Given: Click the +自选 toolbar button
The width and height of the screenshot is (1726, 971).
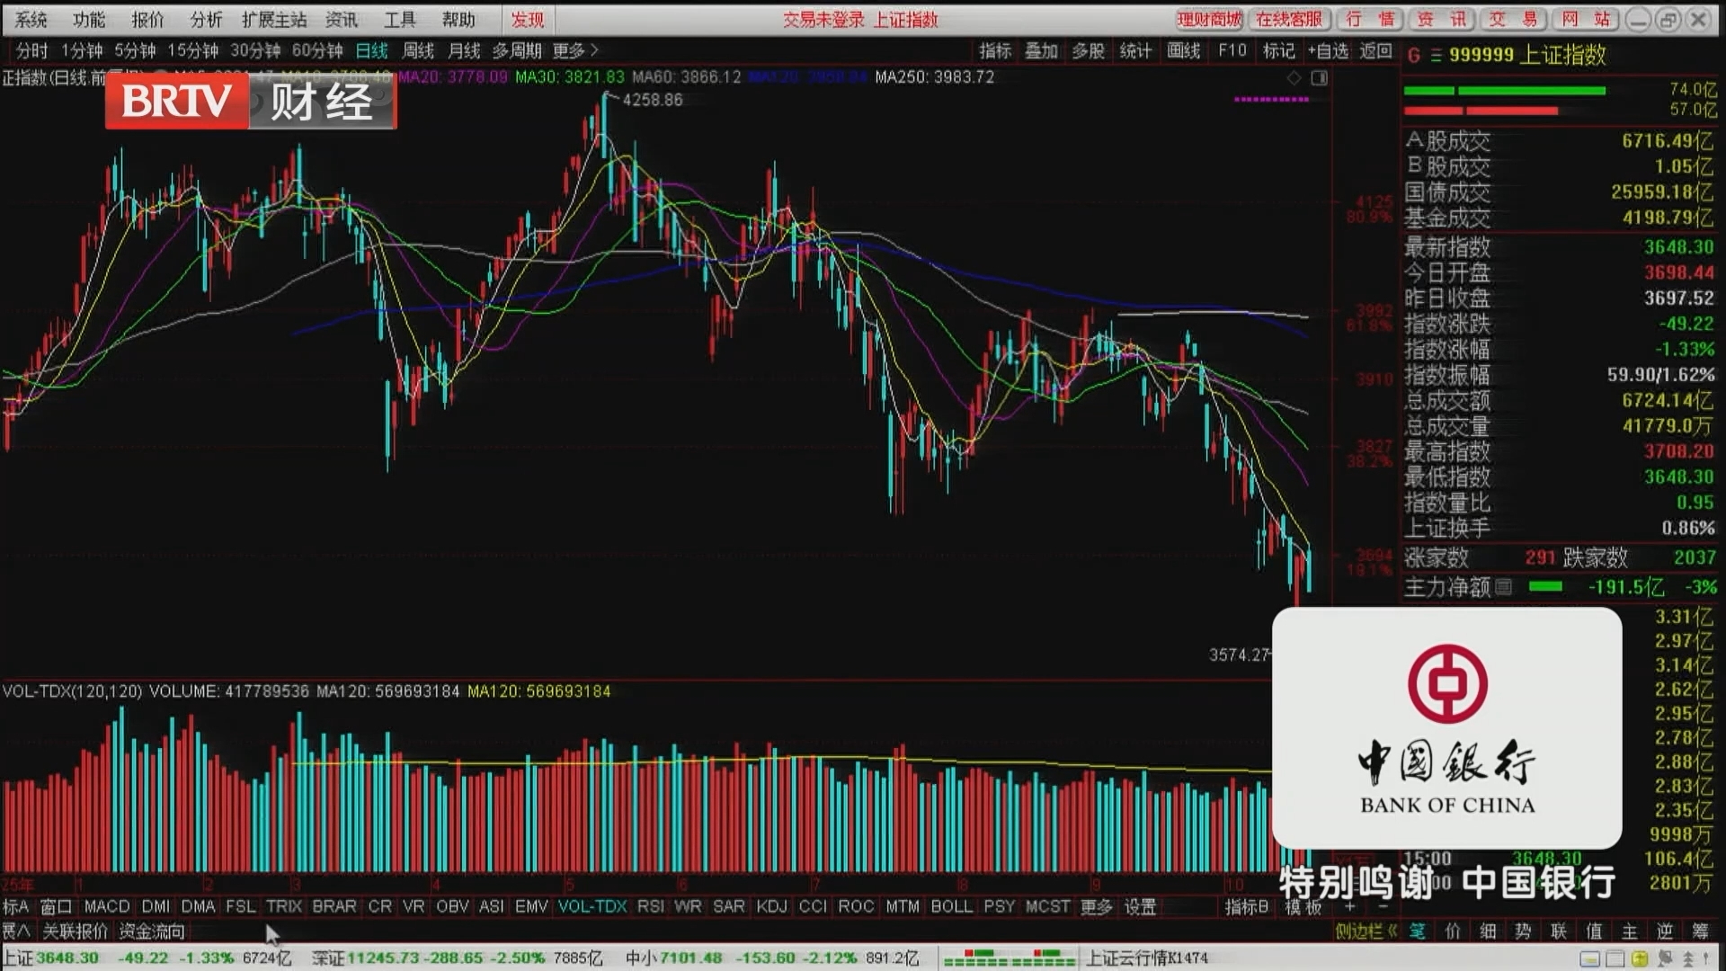Looking at the screenshot, I should 1329,51.
